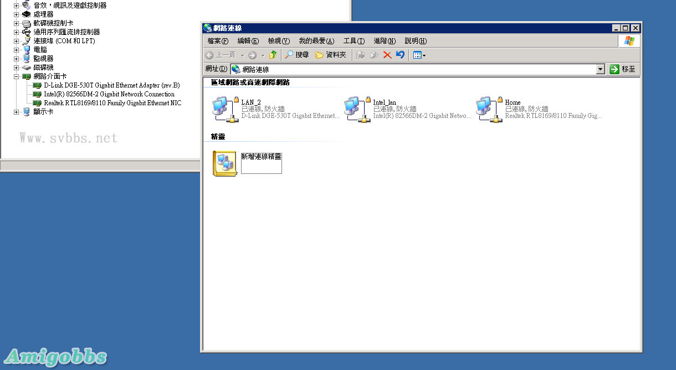Expand the 顯示卡 tree node
The height and width of the screenshot is (370, 676).
tap(16, 112)
